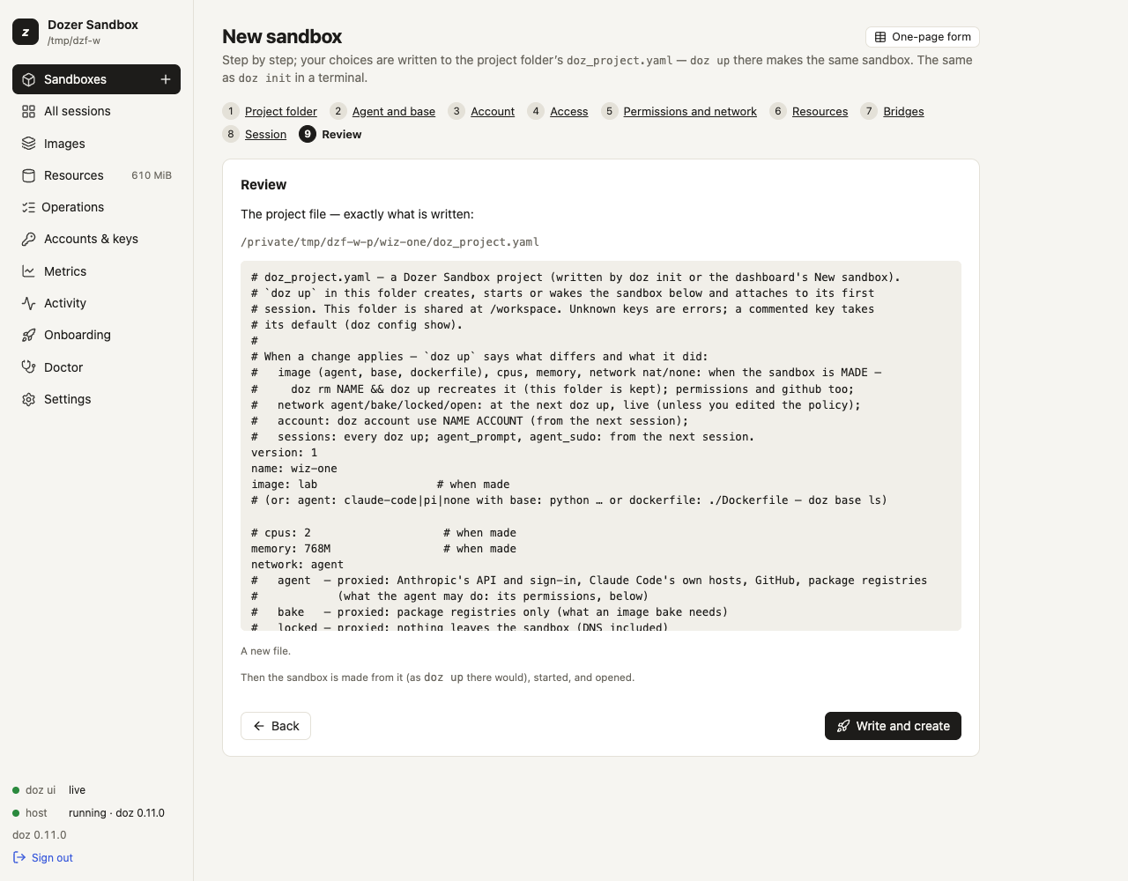Viewport: 1128px width, 881px height.
Task: Click the plus icon next to Sandboxes
Action: pos(165,79)
